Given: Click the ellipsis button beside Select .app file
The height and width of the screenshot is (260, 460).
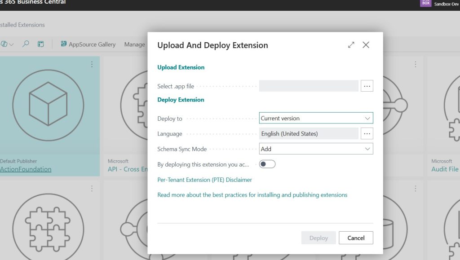Looking at the screenshot, I should (x=367, y=86).
